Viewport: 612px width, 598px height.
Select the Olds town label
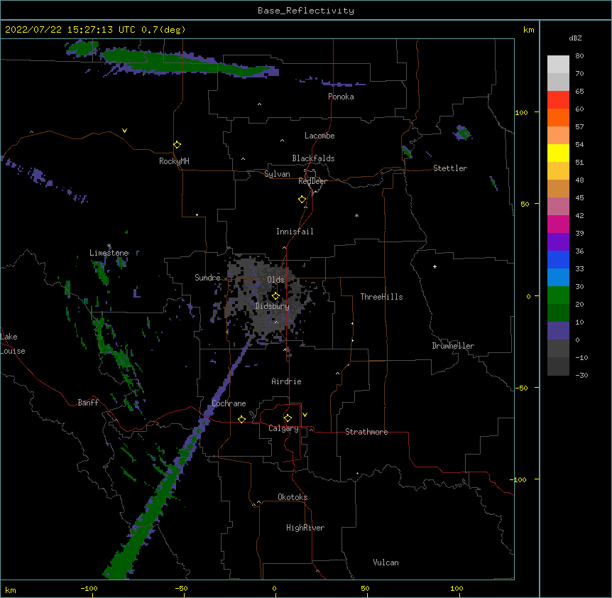(x=275, y=280)
